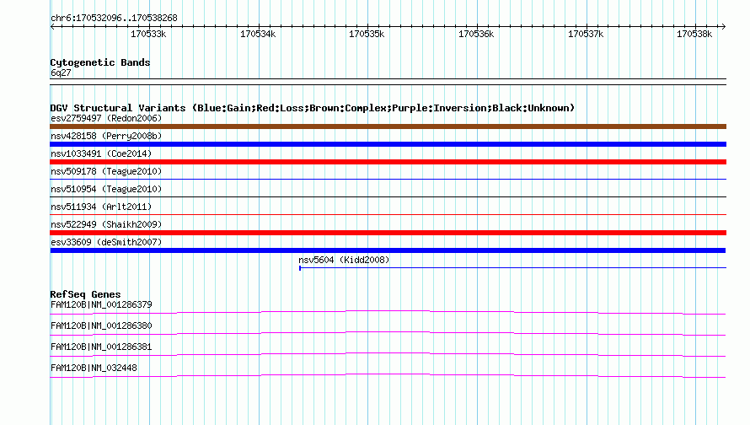Screen dimensions: 750x425
Task: Click the 170534k ruler label
Action: click(x=258, y=34)
